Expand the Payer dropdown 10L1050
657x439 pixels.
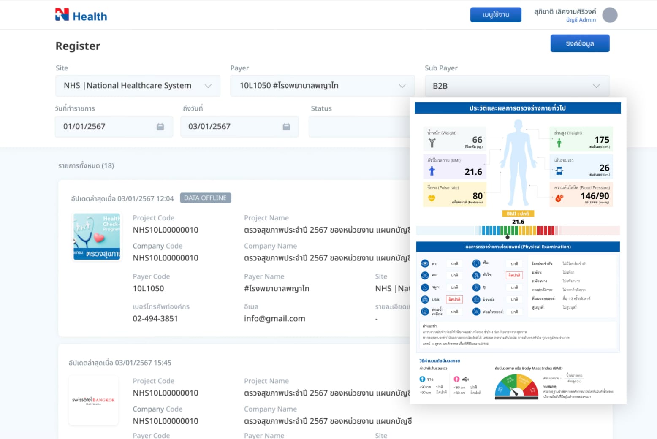tap(322, 86)
